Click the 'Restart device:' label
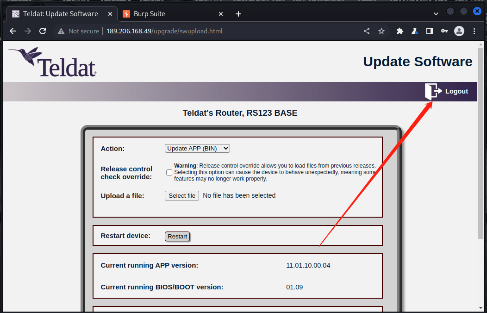Screen dimensions: 487x313 tap(125, 236)
